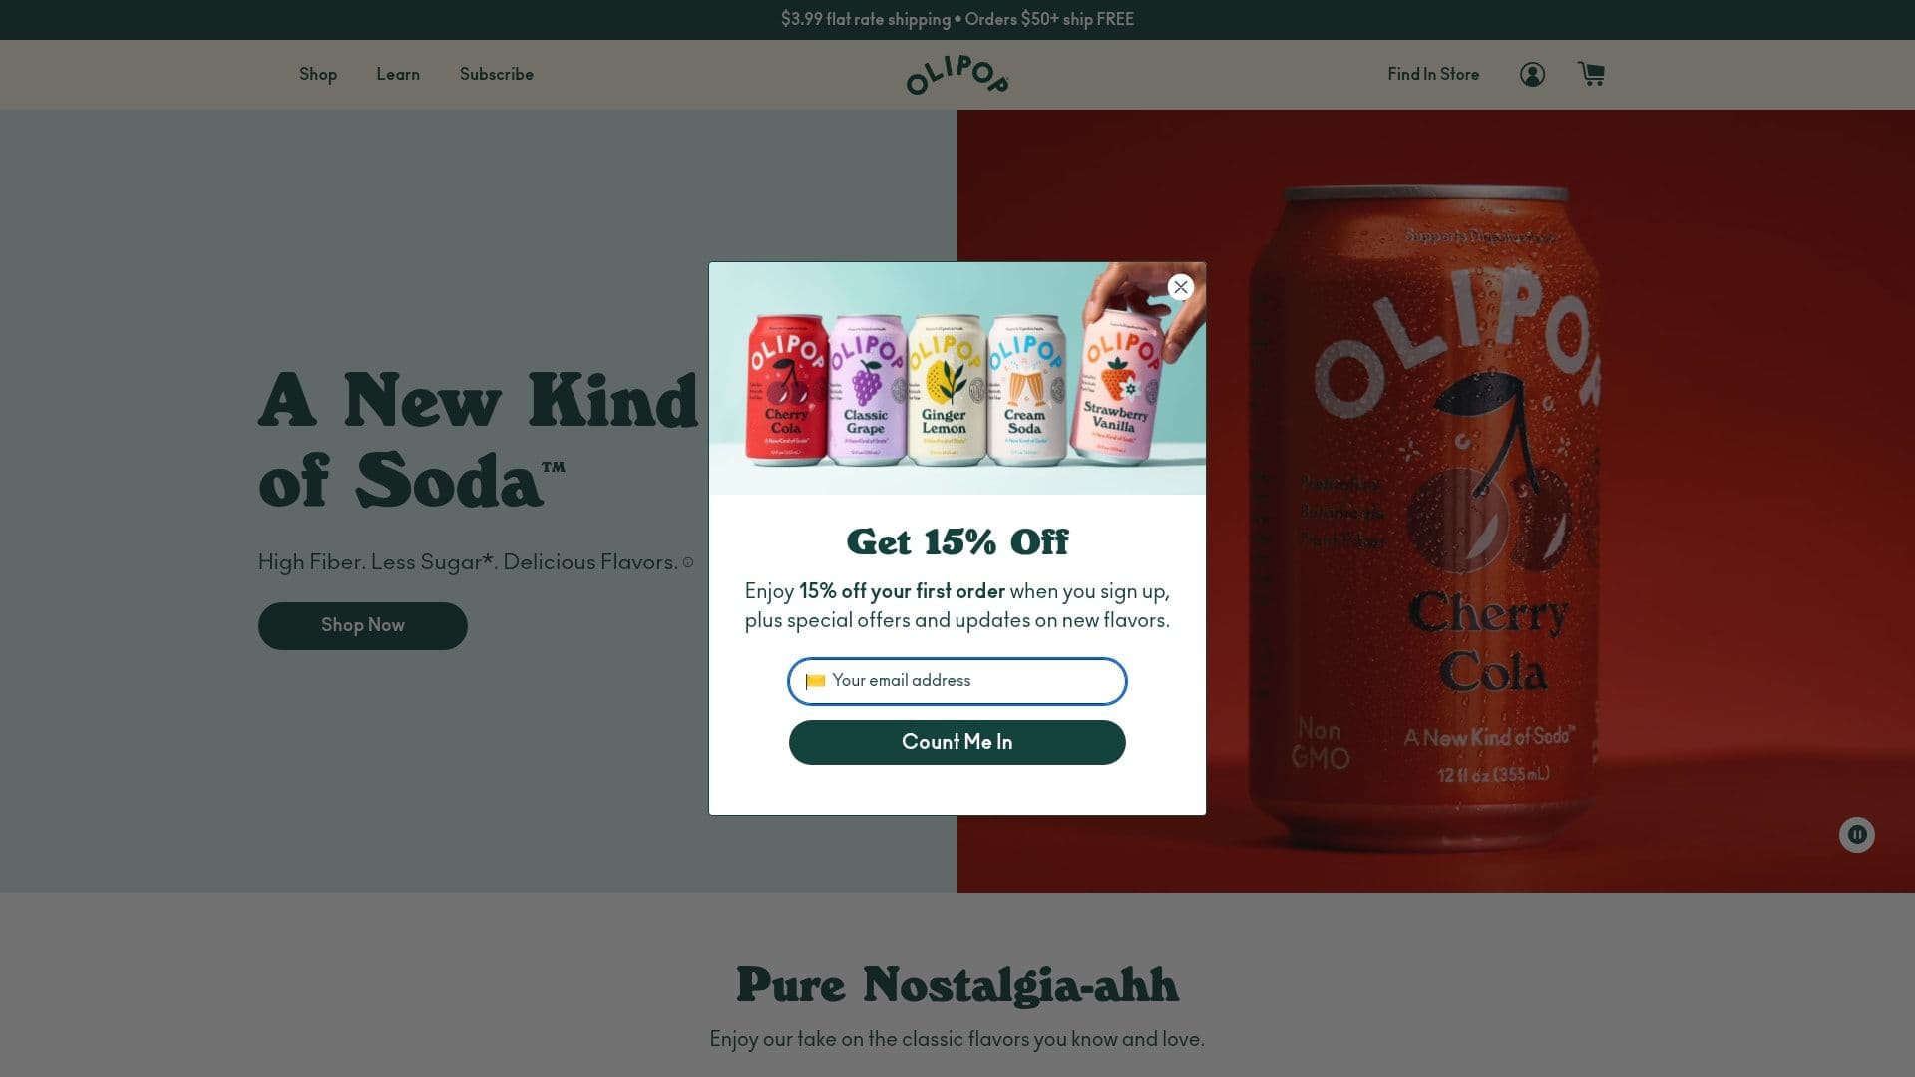Click the info icon after Delicious Flavors
1915x1077 pixels.
click(688, 563)
